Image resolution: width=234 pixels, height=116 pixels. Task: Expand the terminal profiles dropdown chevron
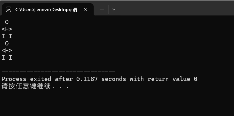pos(114,9)
